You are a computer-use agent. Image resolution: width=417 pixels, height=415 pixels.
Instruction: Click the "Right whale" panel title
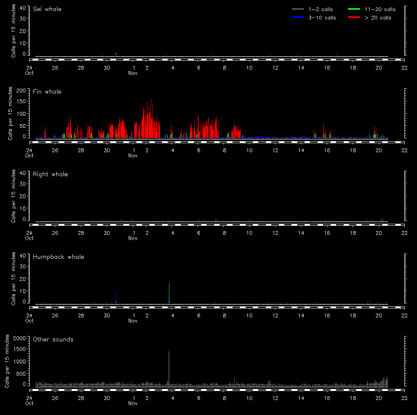[x=50, y=174]
